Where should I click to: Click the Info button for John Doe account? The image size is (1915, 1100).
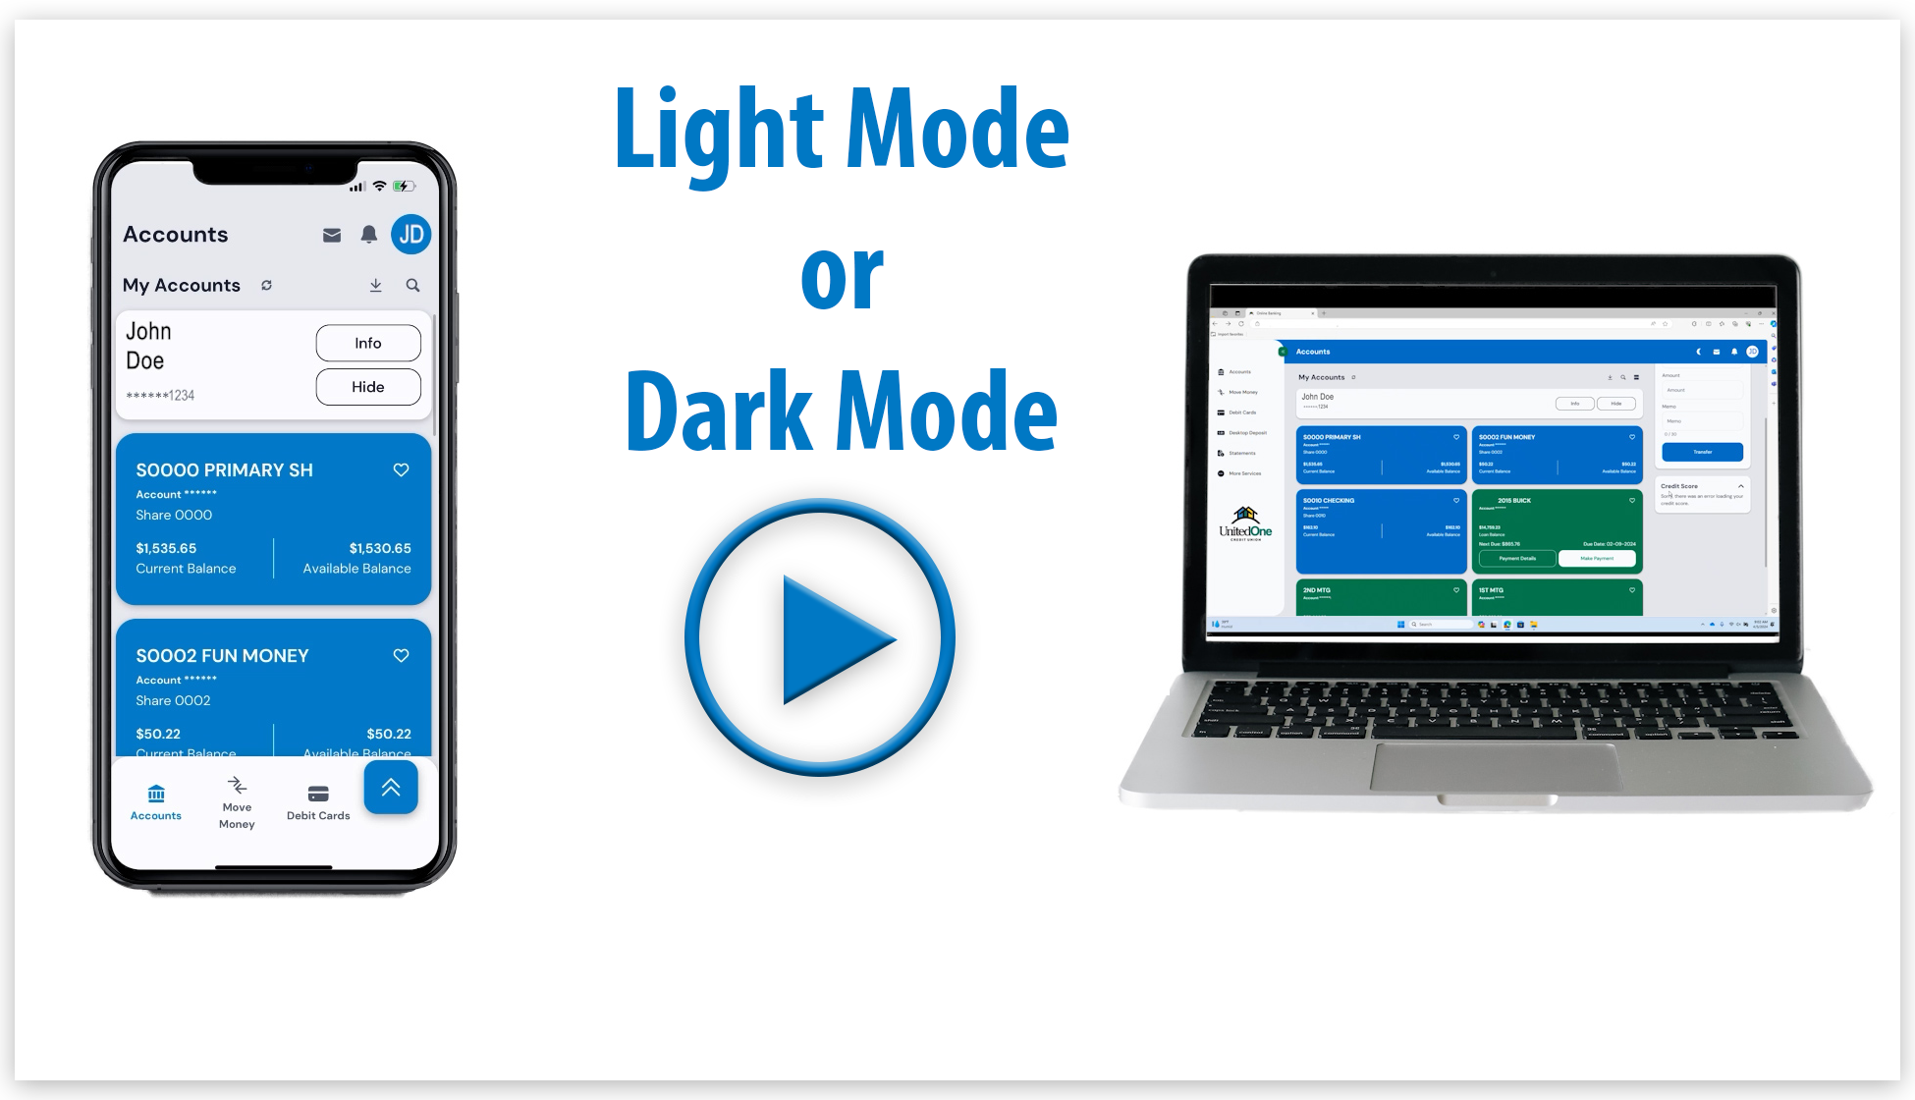365,342
